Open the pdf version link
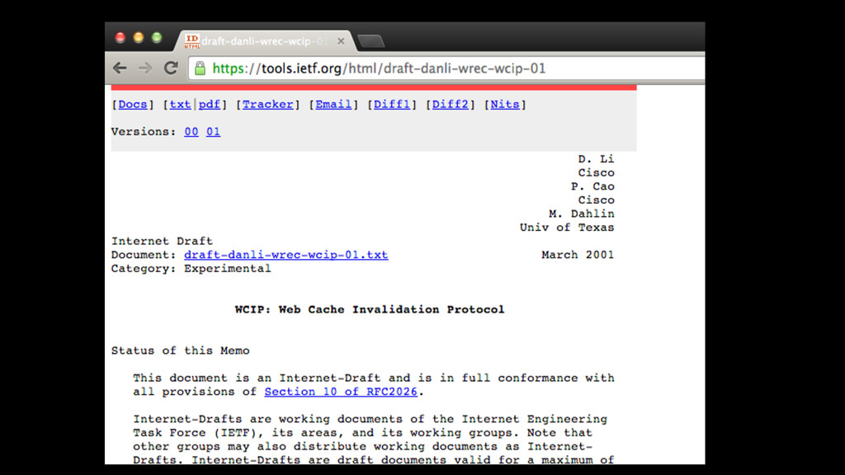 click(209, 105)
